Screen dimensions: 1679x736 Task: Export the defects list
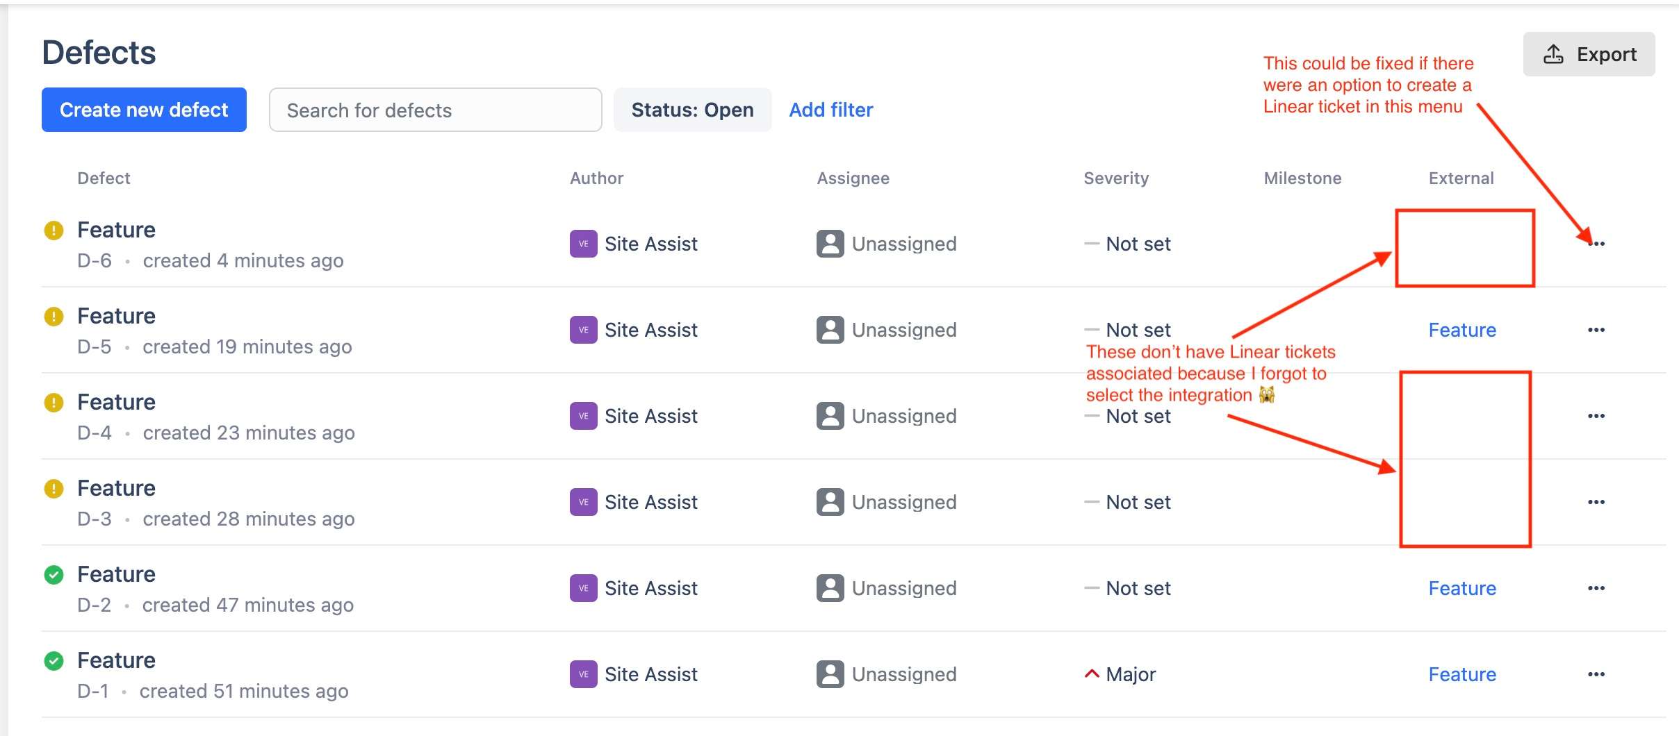tap(1589, 54)
